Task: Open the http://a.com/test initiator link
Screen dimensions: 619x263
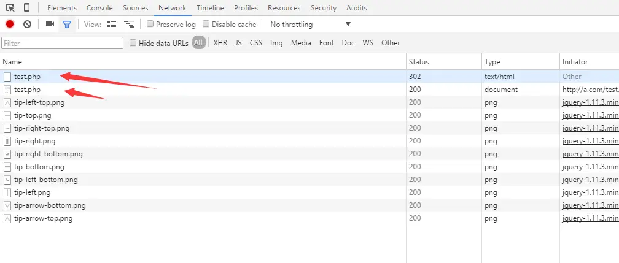Action: click(591, 90)
